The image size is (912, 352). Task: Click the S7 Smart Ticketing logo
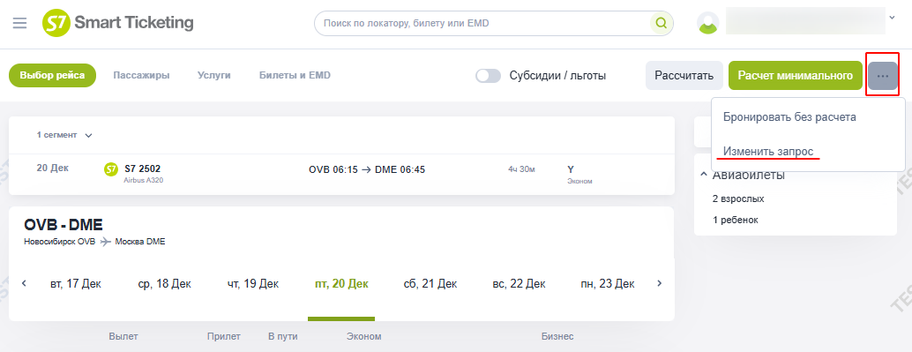(x=118, y=23)
